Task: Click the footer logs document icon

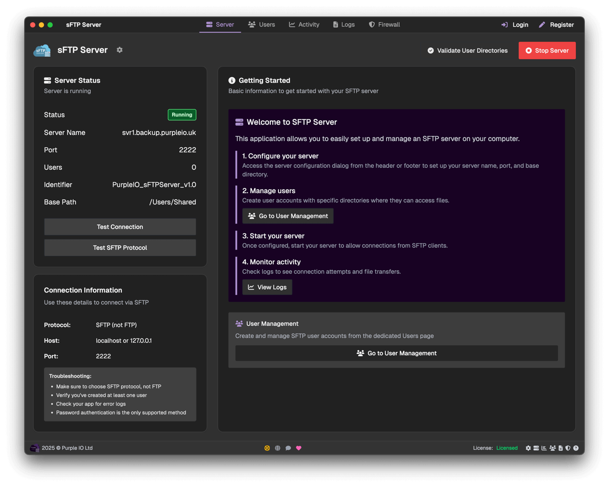Action: tap(560, 448)
